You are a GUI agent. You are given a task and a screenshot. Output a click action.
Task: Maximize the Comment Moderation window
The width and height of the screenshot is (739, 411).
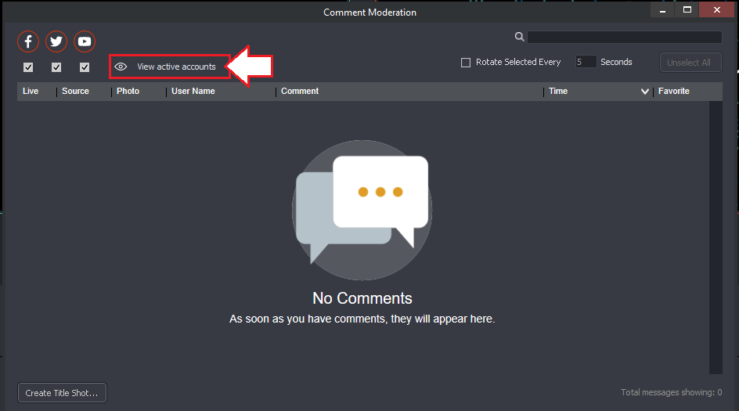687,10
